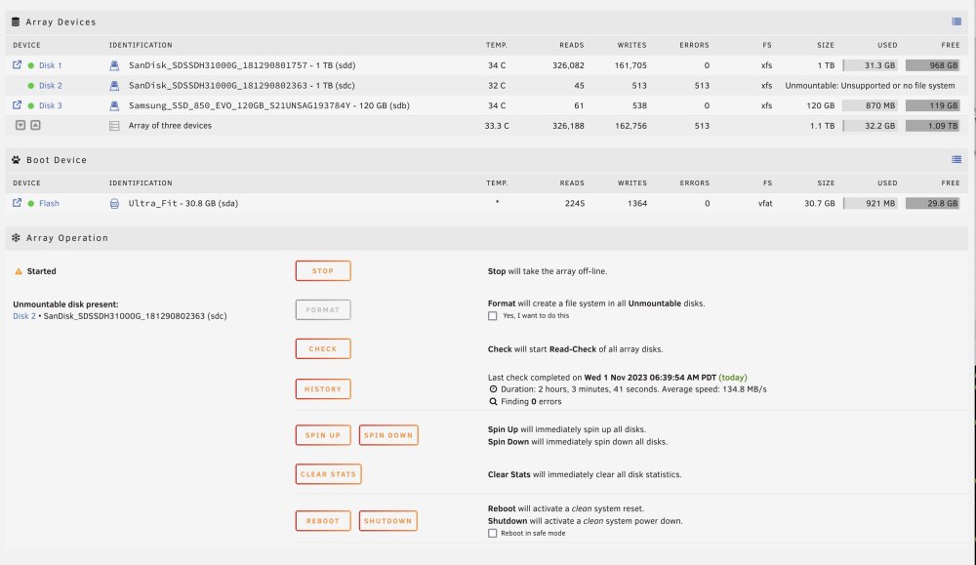Collapse all with down arrow in array totals row
Viewport: 976px width, 565px height.
[20, 125]
